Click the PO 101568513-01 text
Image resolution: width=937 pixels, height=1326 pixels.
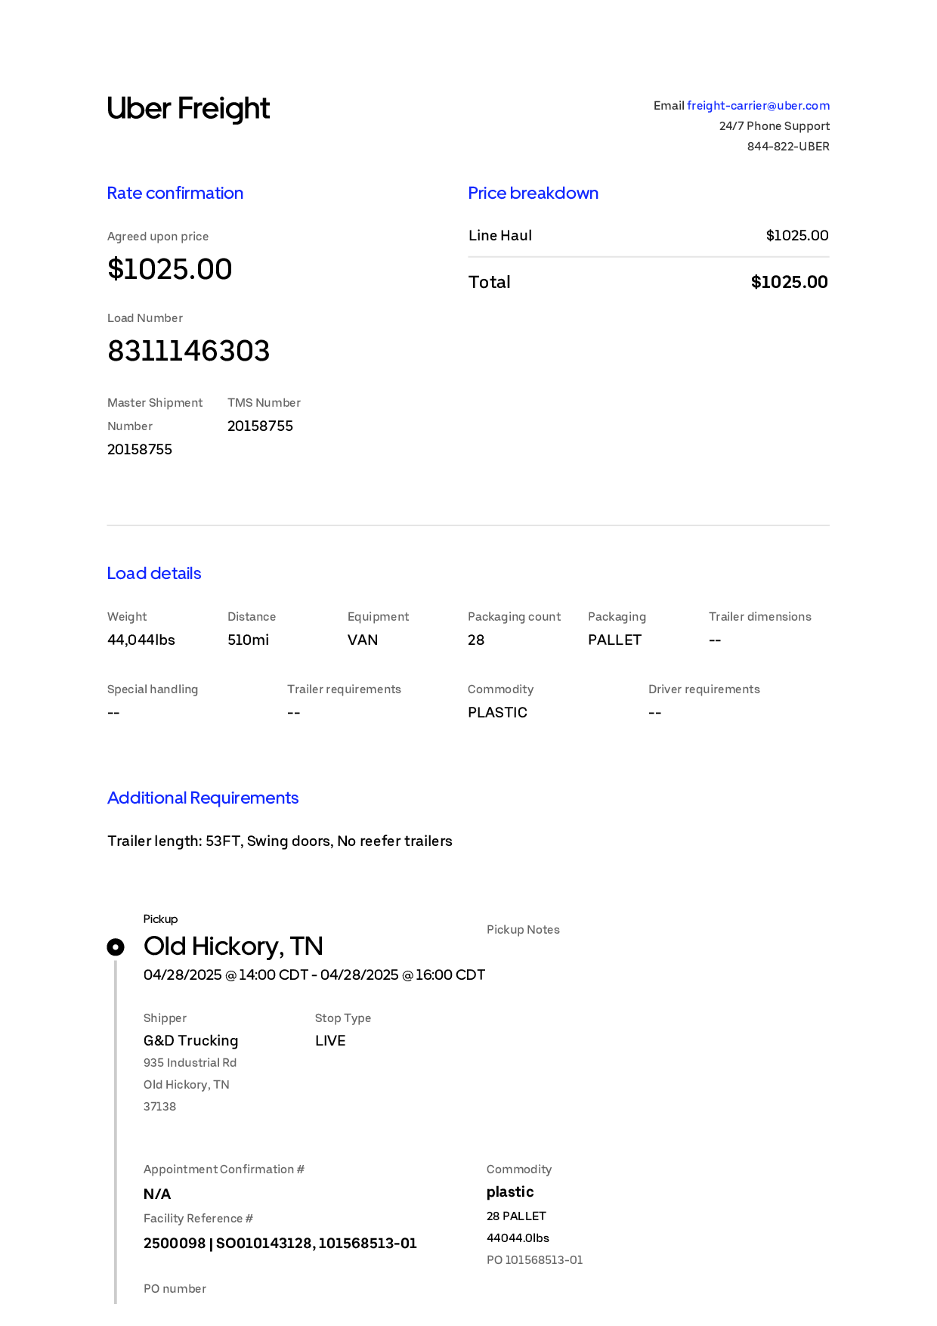coord(535,1260)
